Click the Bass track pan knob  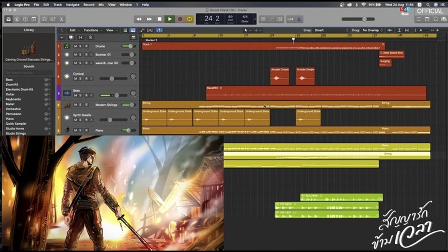tap(133, 93)
